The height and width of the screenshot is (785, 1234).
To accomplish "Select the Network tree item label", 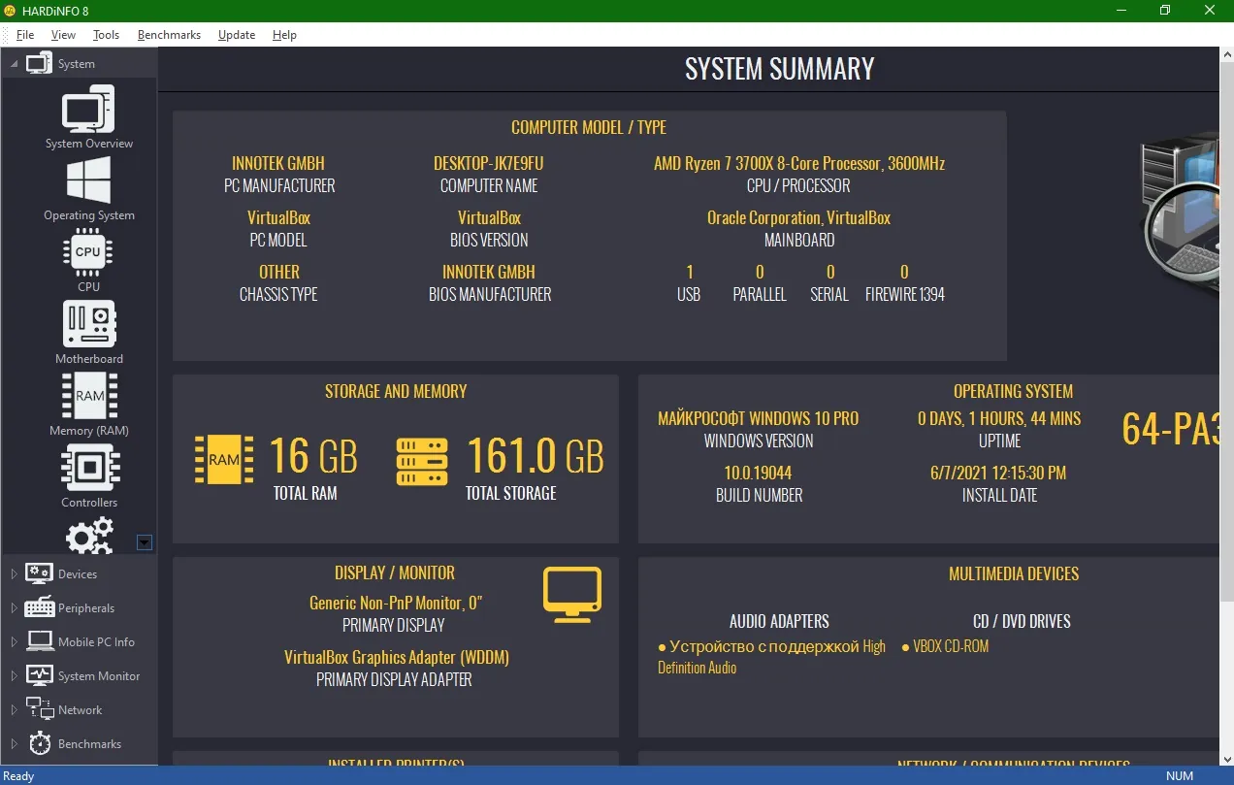I will [x=80, y=710].
